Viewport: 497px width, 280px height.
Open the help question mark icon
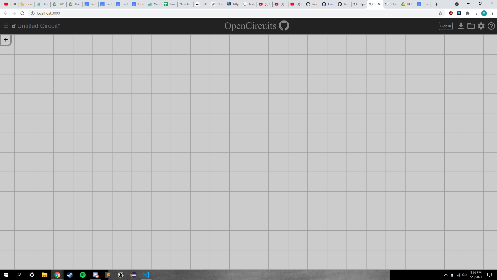click(x=491, y=26)
